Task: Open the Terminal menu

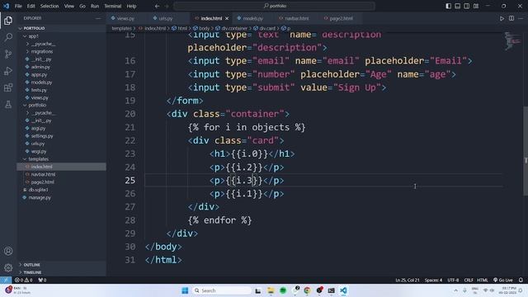Action: (x=112, y=6)
